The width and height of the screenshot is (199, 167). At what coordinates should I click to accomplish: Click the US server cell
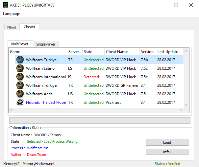click(x=70, y=94)
